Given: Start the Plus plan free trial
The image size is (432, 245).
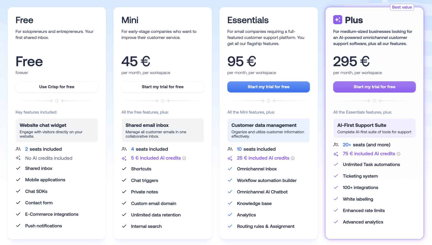Looking at the screenshot, I should 374,87.
